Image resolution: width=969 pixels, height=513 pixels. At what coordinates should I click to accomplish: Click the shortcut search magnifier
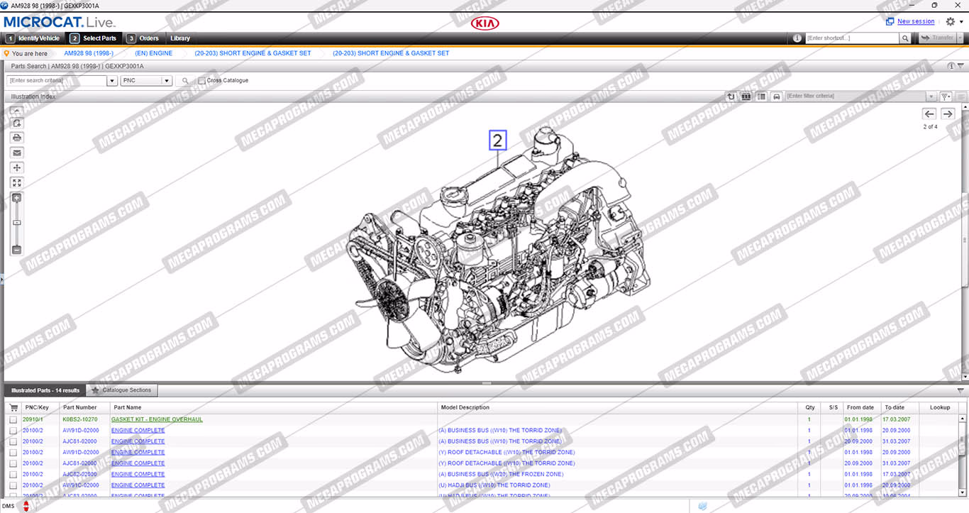coord(905,38)
